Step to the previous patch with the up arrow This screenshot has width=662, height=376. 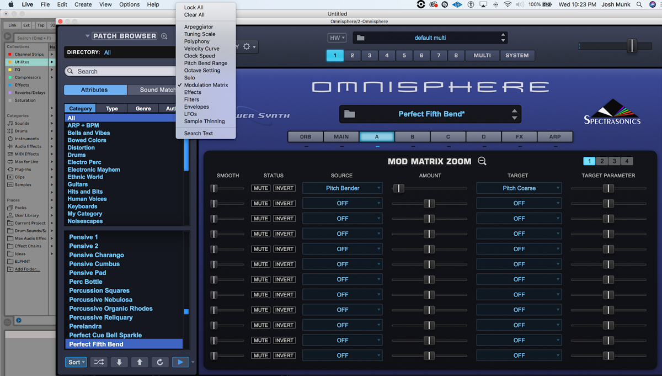pyautogui.click(x=140, y=362)
